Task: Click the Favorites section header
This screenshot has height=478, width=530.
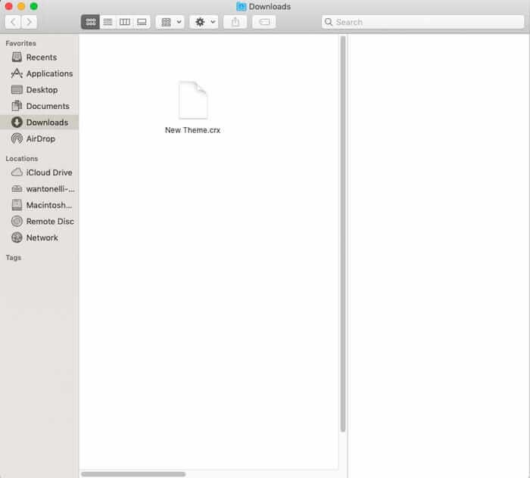Action: click(20, 43)
